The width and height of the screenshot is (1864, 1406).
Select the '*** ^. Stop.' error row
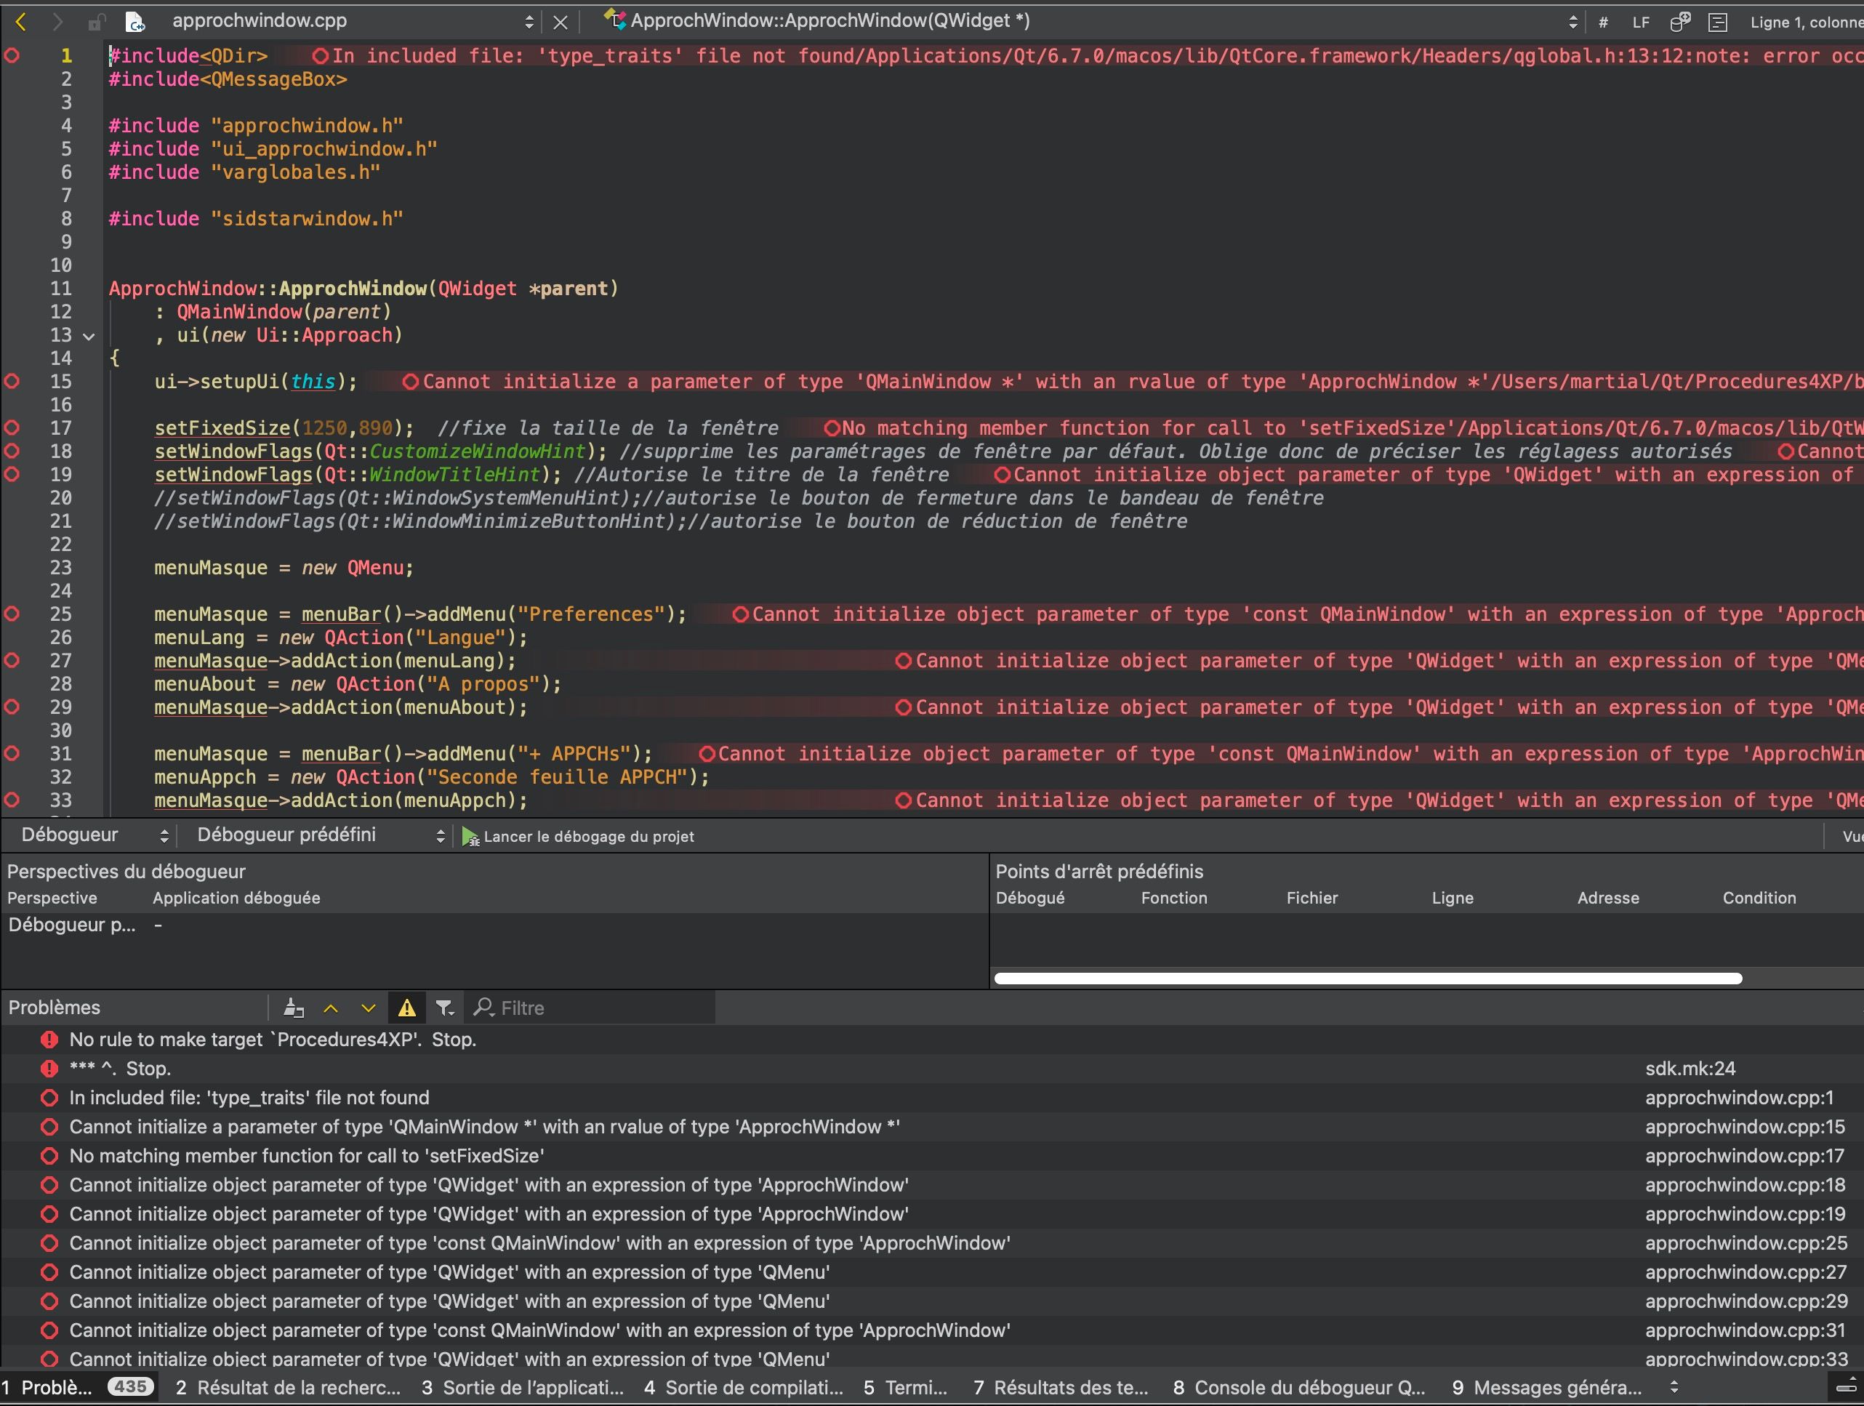932,1068
